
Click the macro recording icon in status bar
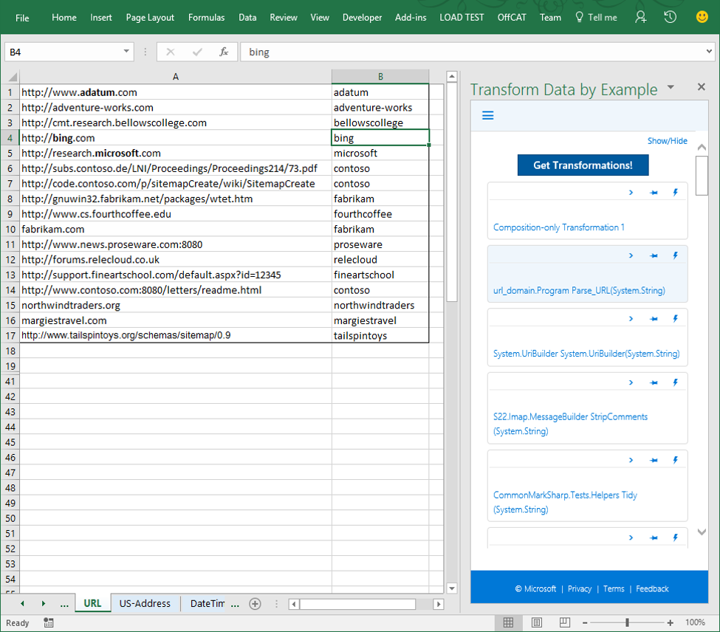pos(48,623)
